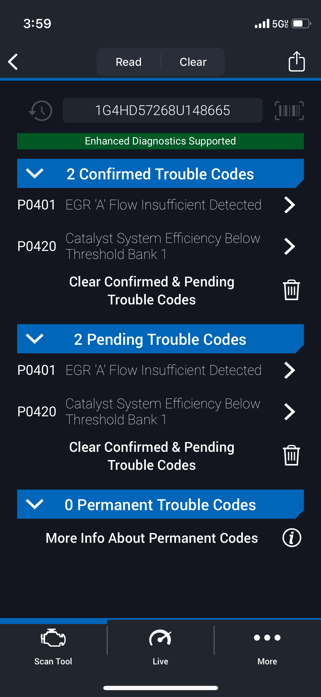This screenshot has width=321, height=697.
Task: Open VIN history clock icon
Action: pos(41,111)
